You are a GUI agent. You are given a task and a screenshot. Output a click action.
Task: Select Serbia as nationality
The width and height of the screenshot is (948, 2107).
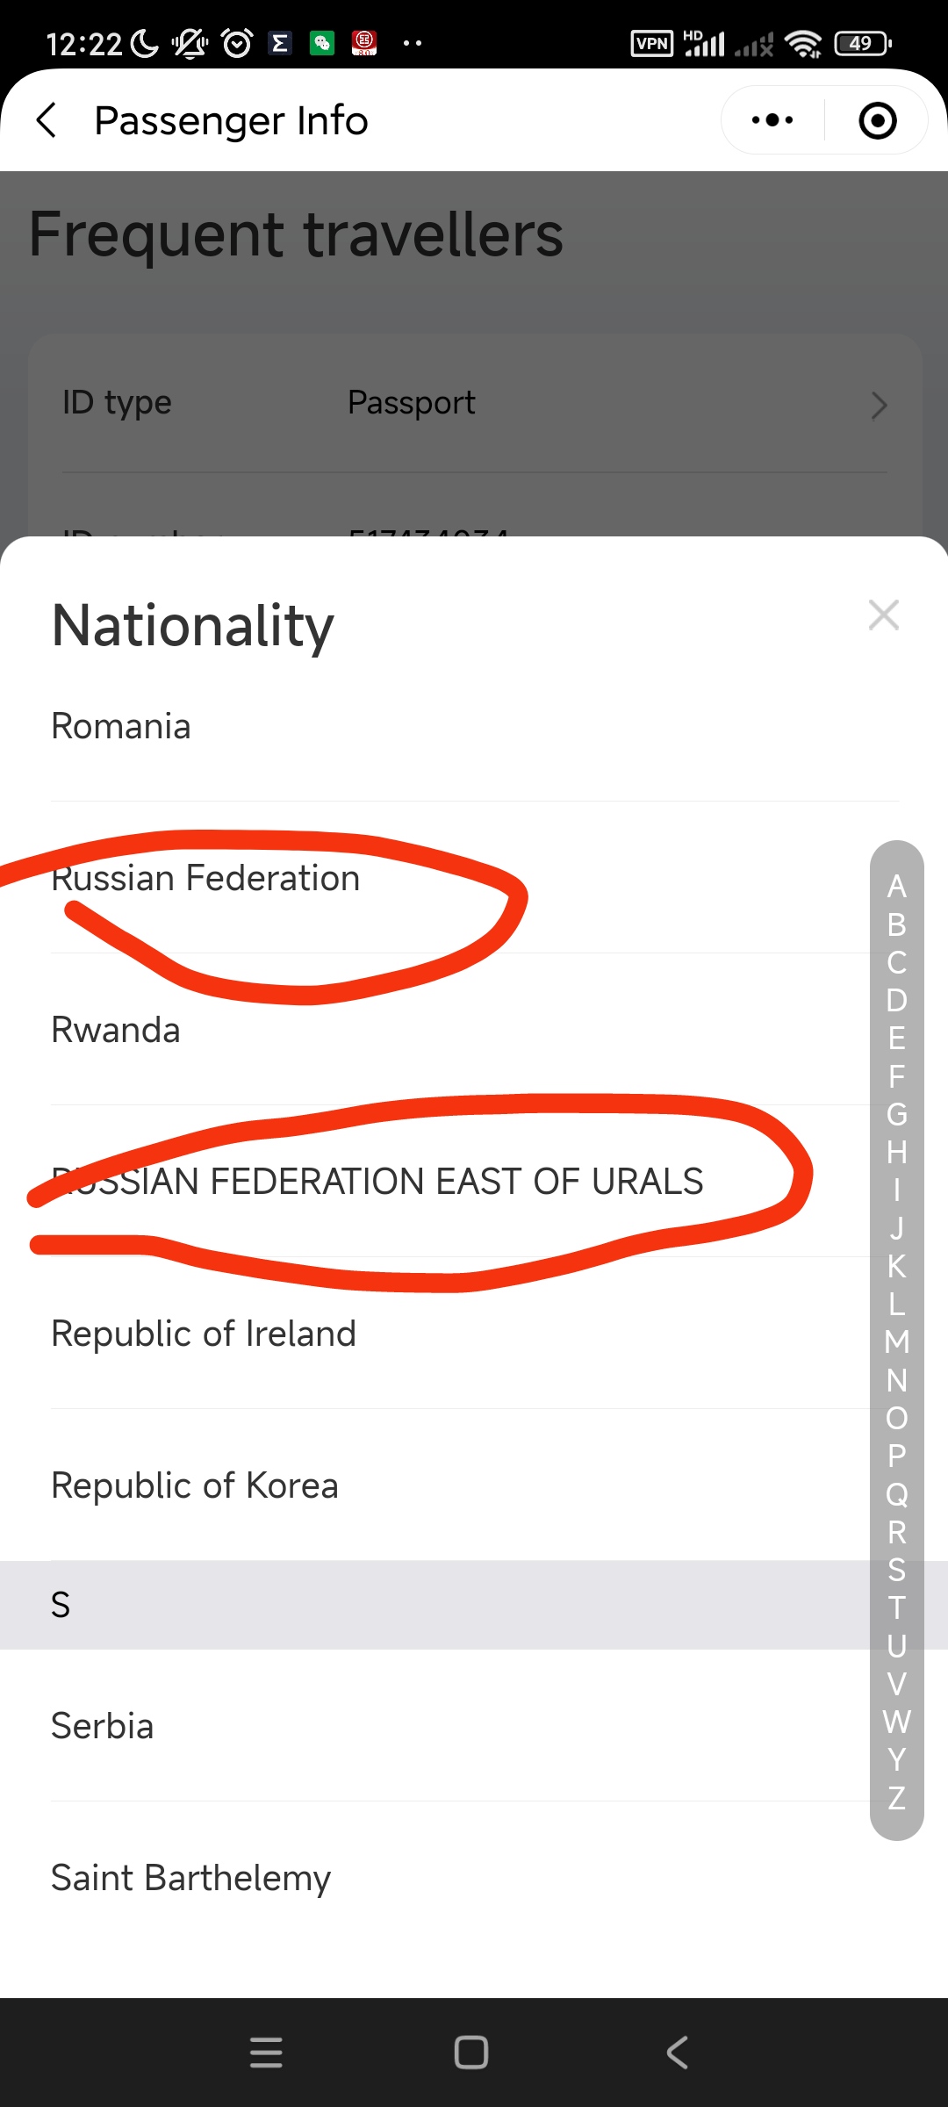click(103, 1727)
